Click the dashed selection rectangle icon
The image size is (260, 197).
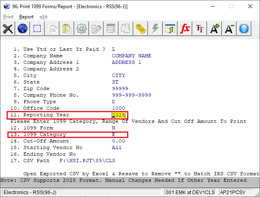pyautogui.click(x=37, y=29)
